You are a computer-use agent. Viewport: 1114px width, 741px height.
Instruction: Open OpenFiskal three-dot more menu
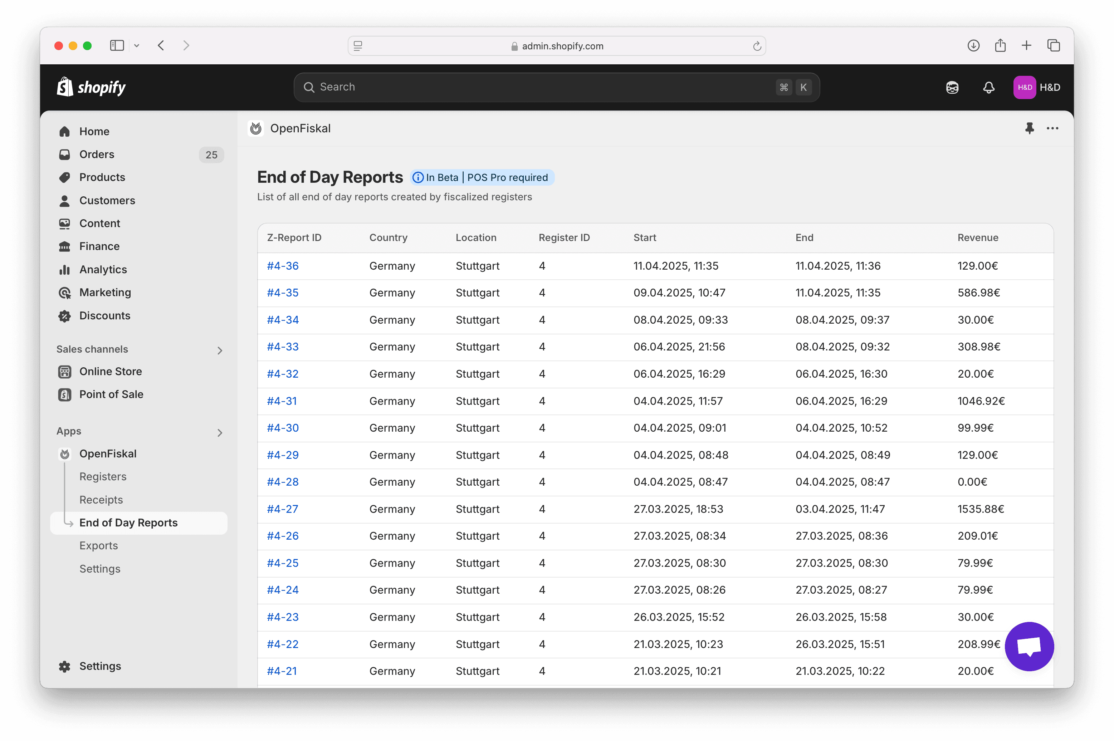point(1052,128)
